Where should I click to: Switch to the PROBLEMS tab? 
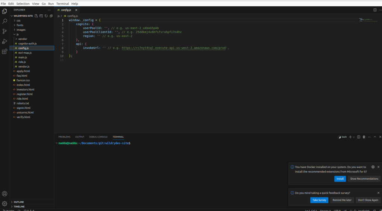tap(64, 137)
